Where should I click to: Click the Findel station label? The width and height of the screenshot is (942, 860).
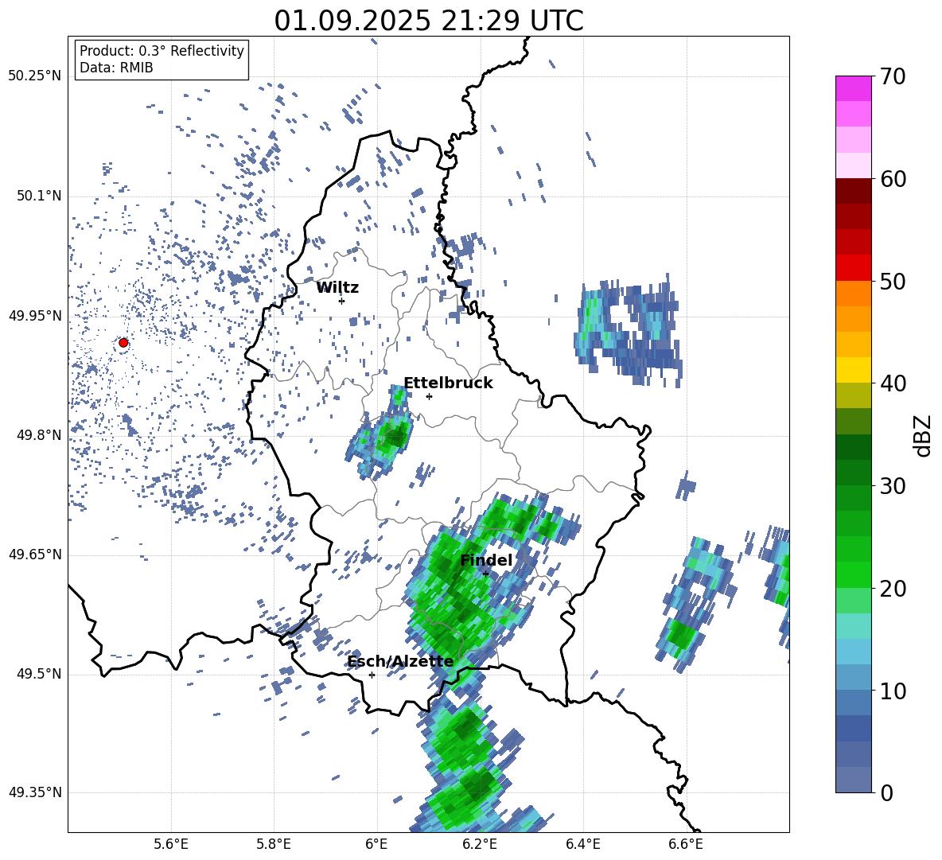486,560
